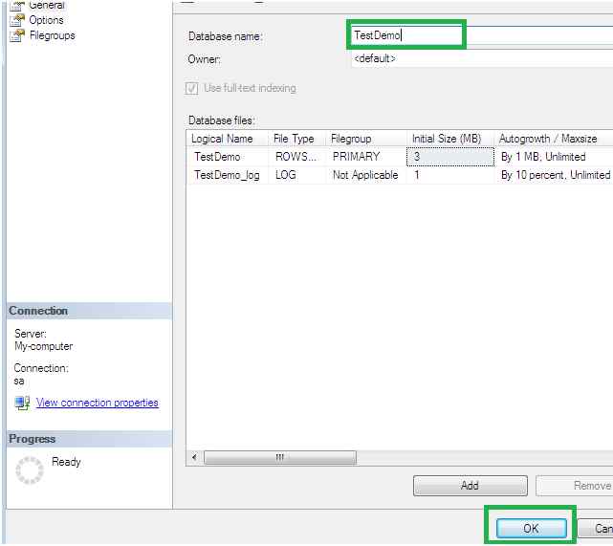Click the Ready progress spinner icon

coord(30,470)
